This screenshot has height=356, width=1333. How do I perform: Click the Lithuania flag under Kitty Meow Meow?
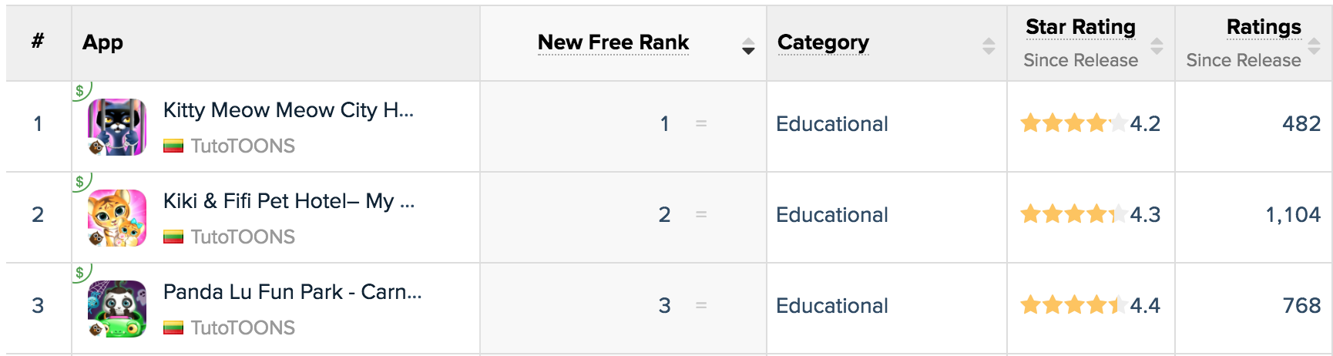coord(173,146)
